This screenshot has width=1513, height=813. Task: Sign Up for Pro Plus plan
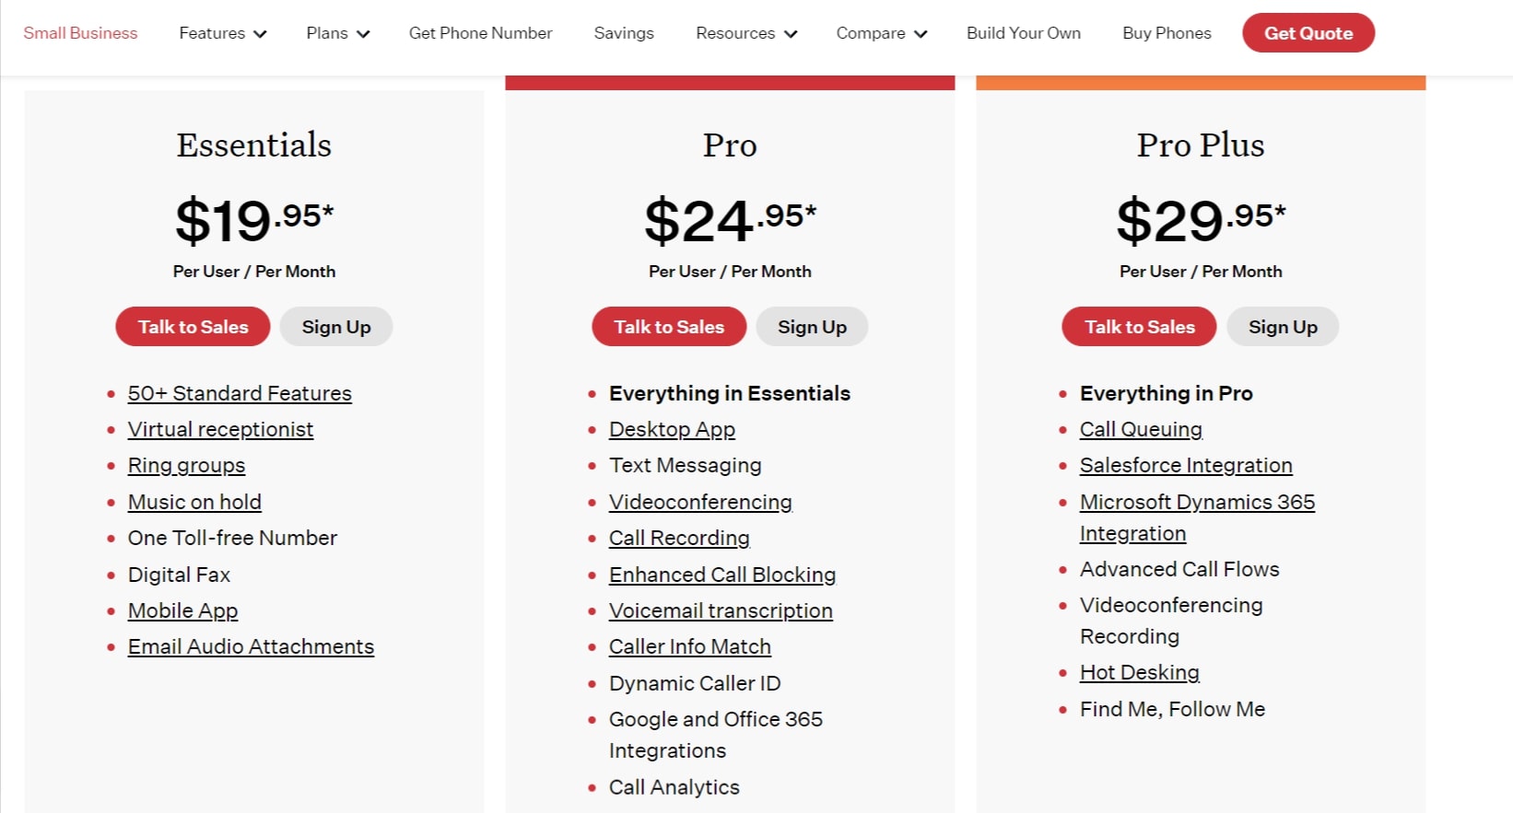(1282, 327)
